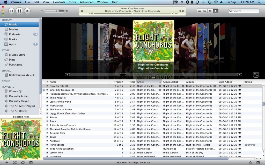Uncheck the Think About It song
Screen dimensions: 265x165
pos(47,98)
